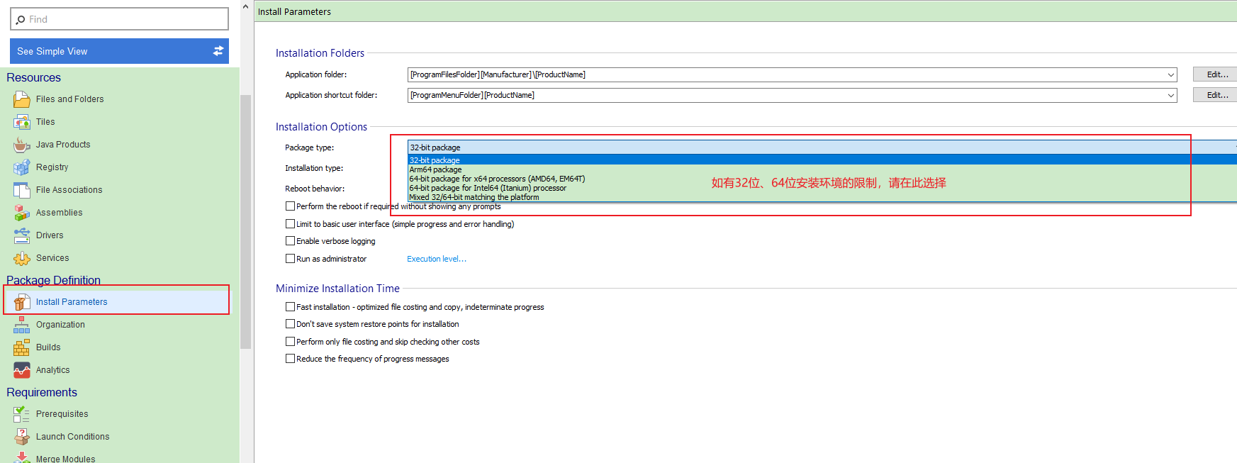Image resolution: width=1237 pixels, height=463 pixels.
Task: Click the Install Parameters box icon
Action: coord(22,302)
